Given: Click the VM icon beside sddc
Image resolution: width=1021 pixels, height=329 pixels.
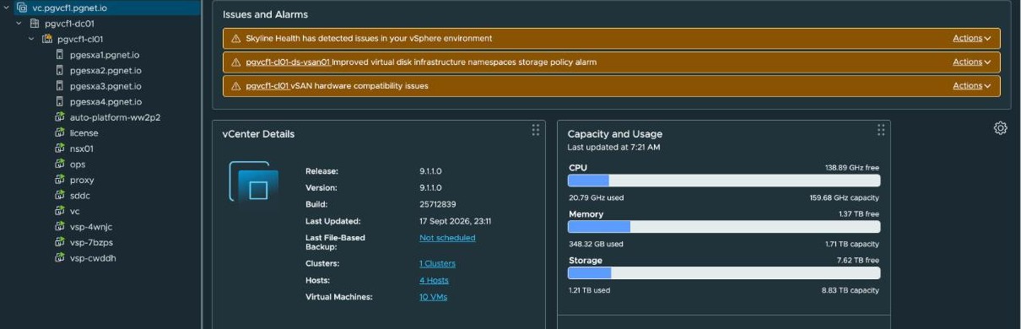Looking at the screenshot, I should click(60, 196).
